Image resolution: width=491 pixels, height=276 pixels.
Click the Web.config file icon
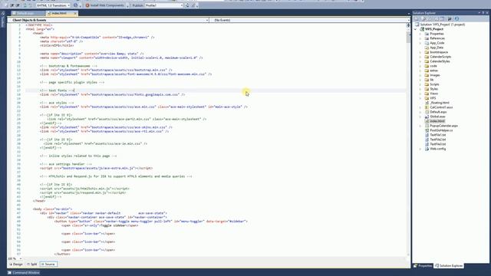click(427, 149)
